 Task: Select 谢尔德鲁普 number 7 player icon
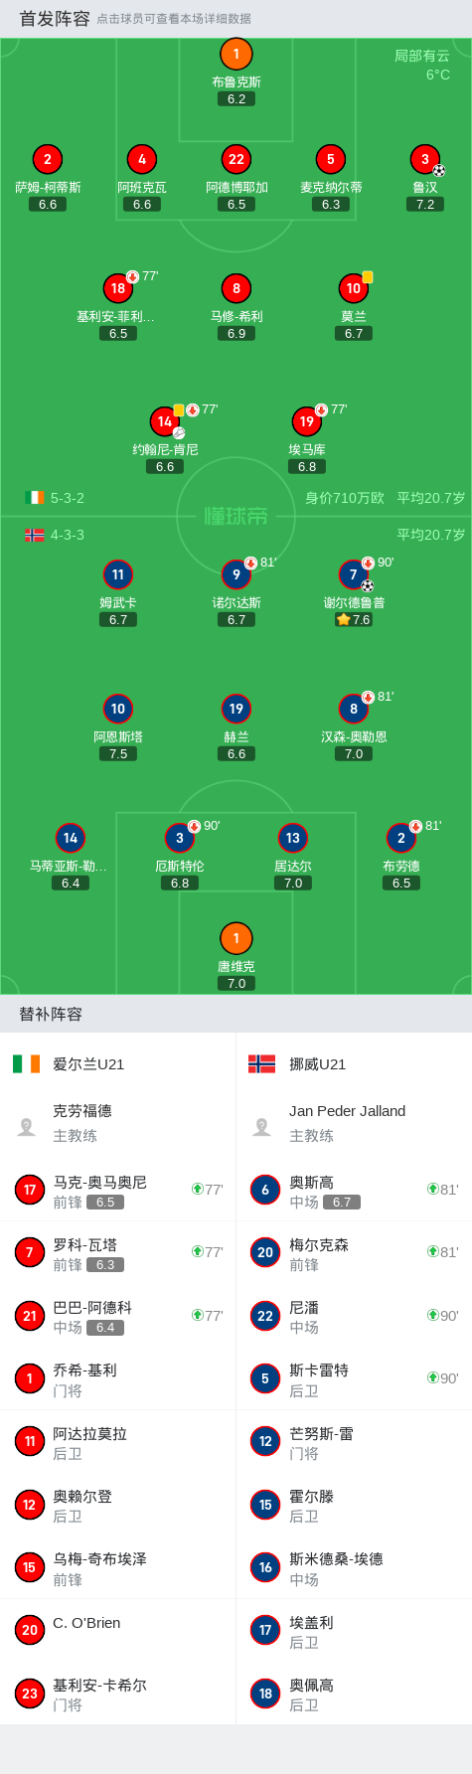pyautogui.click(x=354, y=574)
